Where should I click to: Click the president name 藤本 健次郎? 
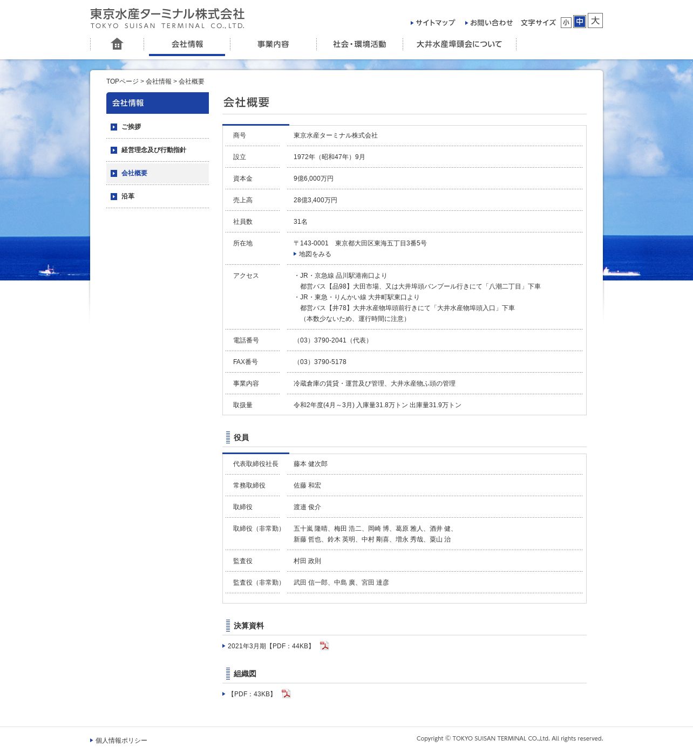(310, 464)
